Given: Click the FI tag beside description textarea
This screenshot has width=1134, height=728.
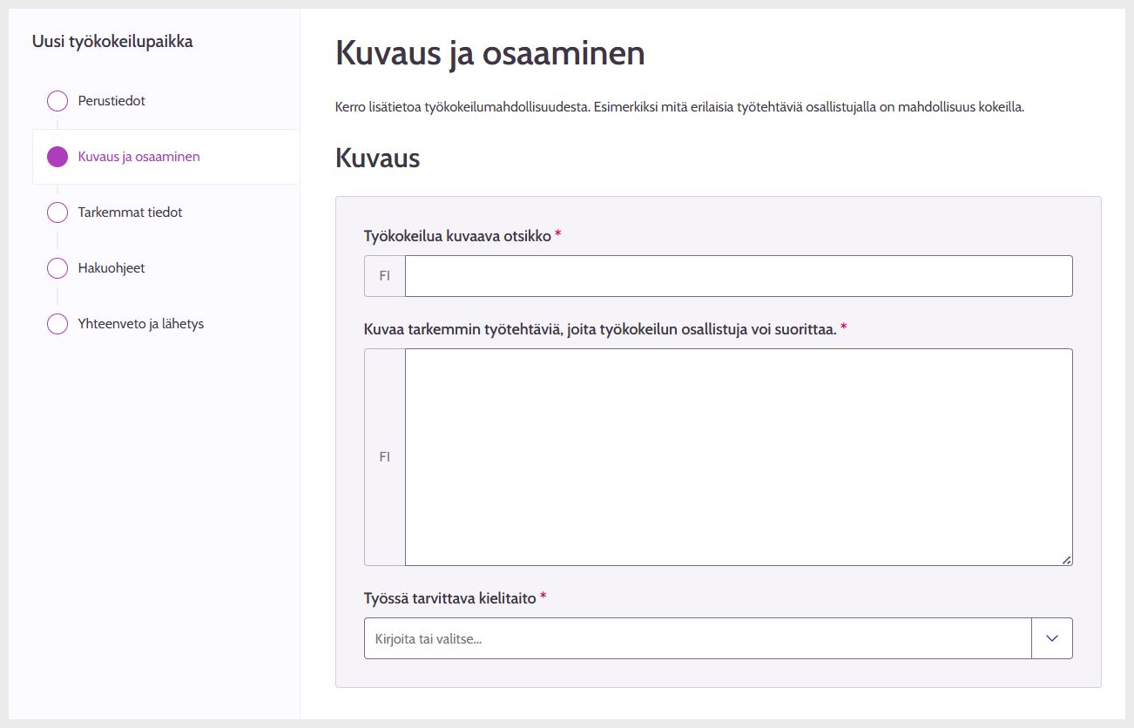Looking at the screenshot, I should point(384,457).
